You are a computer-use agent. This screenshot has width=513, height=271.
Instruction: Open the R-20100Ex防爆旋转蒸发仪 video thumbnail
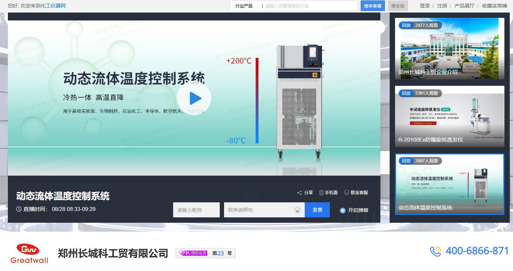[450, 117]
